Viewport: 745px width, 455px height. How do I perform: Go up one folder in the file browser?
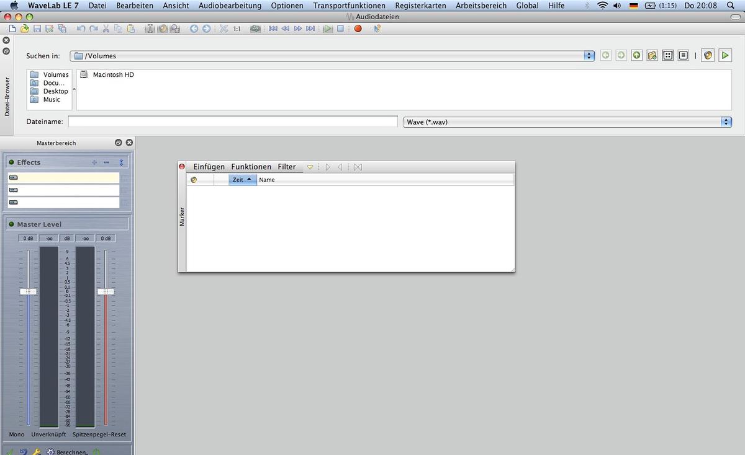click(x=636, y=55)
